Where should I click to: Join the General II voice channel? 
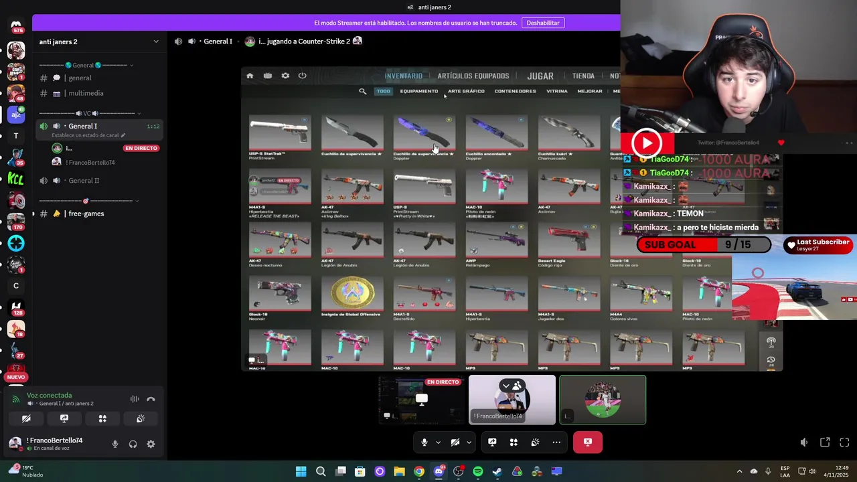(x=98, y=181)
